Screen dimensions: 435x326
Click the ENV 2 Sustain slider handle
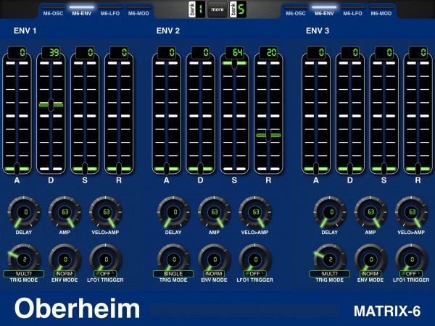click(234, 64)
